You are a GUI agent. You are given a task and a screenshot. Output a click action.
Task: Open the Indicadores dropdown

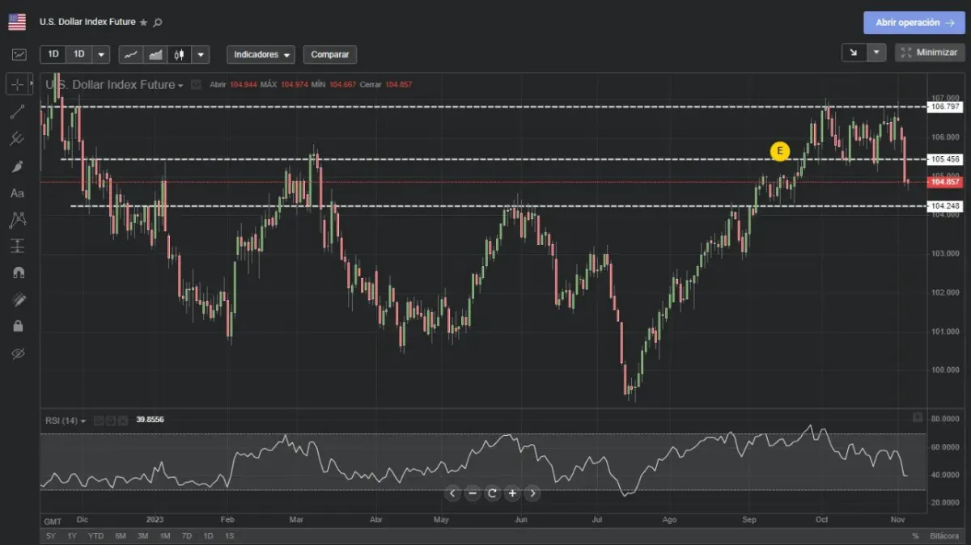[261, 54]
